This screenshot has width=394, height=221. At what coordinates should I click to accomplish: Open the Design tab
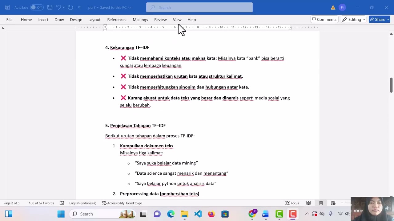[76, 20]
